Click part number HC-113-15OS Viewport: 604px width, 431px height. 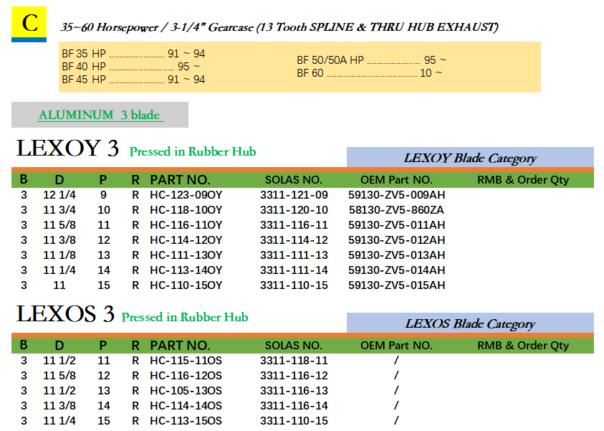tap(186, 420)
